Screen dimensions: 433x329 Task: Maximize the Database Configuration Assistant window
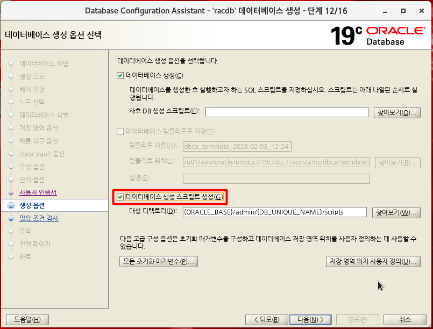point(403,11)
